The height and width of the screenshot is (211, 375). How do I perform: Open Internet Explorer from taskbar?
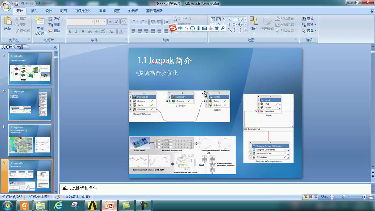(x=59, y=205)
